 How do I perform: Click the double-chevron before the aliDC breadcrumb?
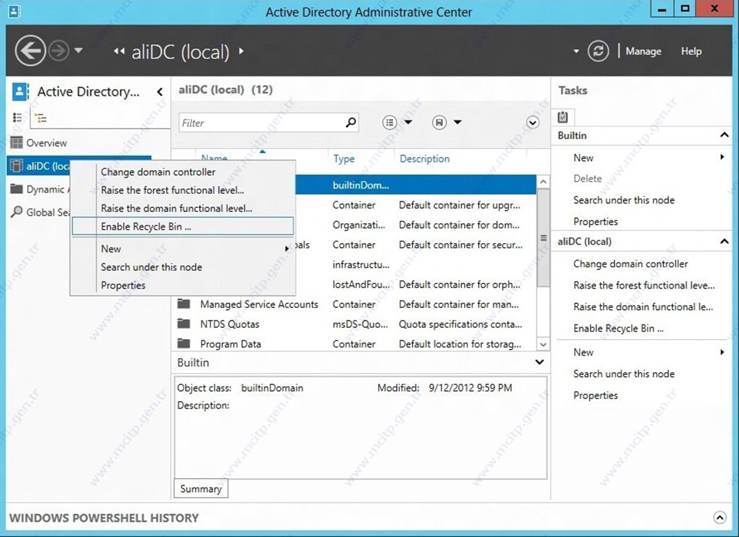tap(119, 52)
